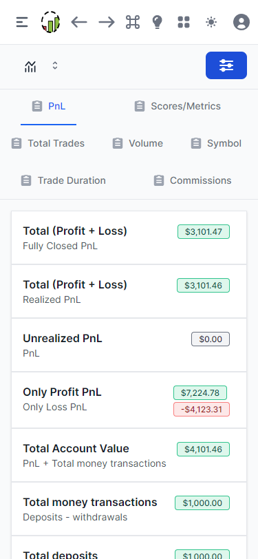This screenshot has height=559, width=258.
Task: Open the Trade Duration tab
Action: [63, 180]
